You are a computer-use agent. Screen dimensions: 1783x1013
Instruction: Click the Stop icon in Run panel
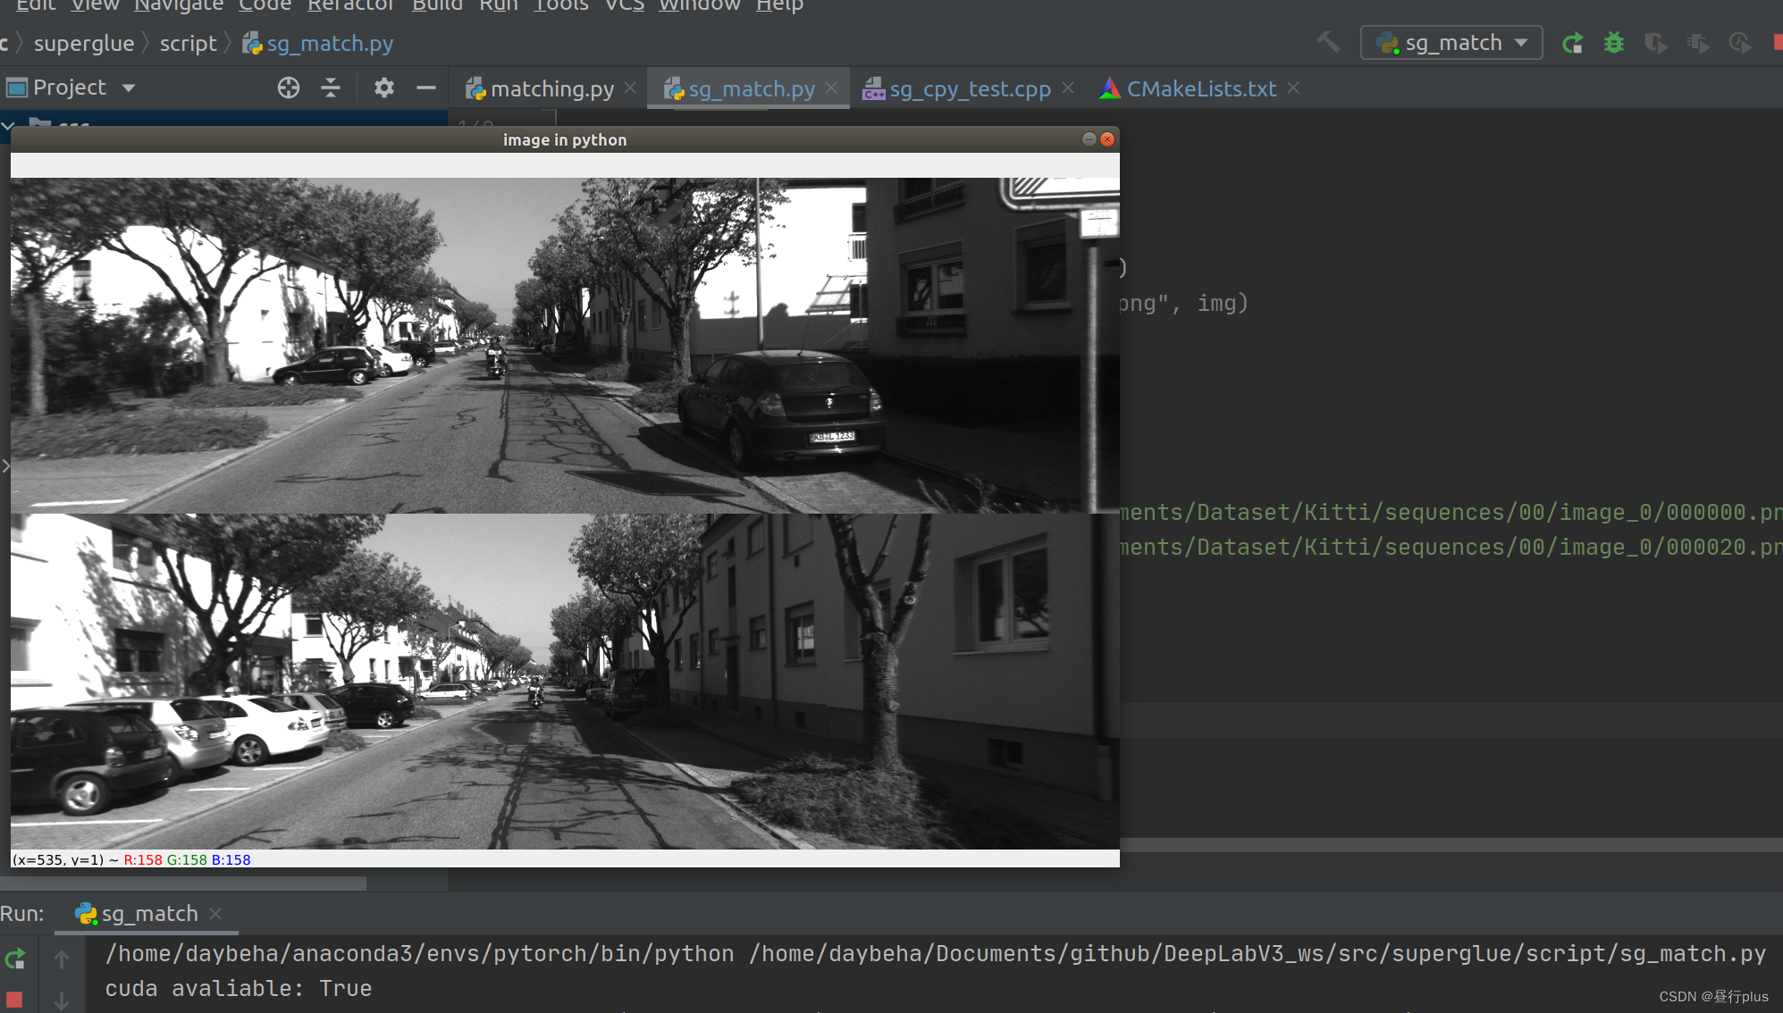pos(14,1000)
